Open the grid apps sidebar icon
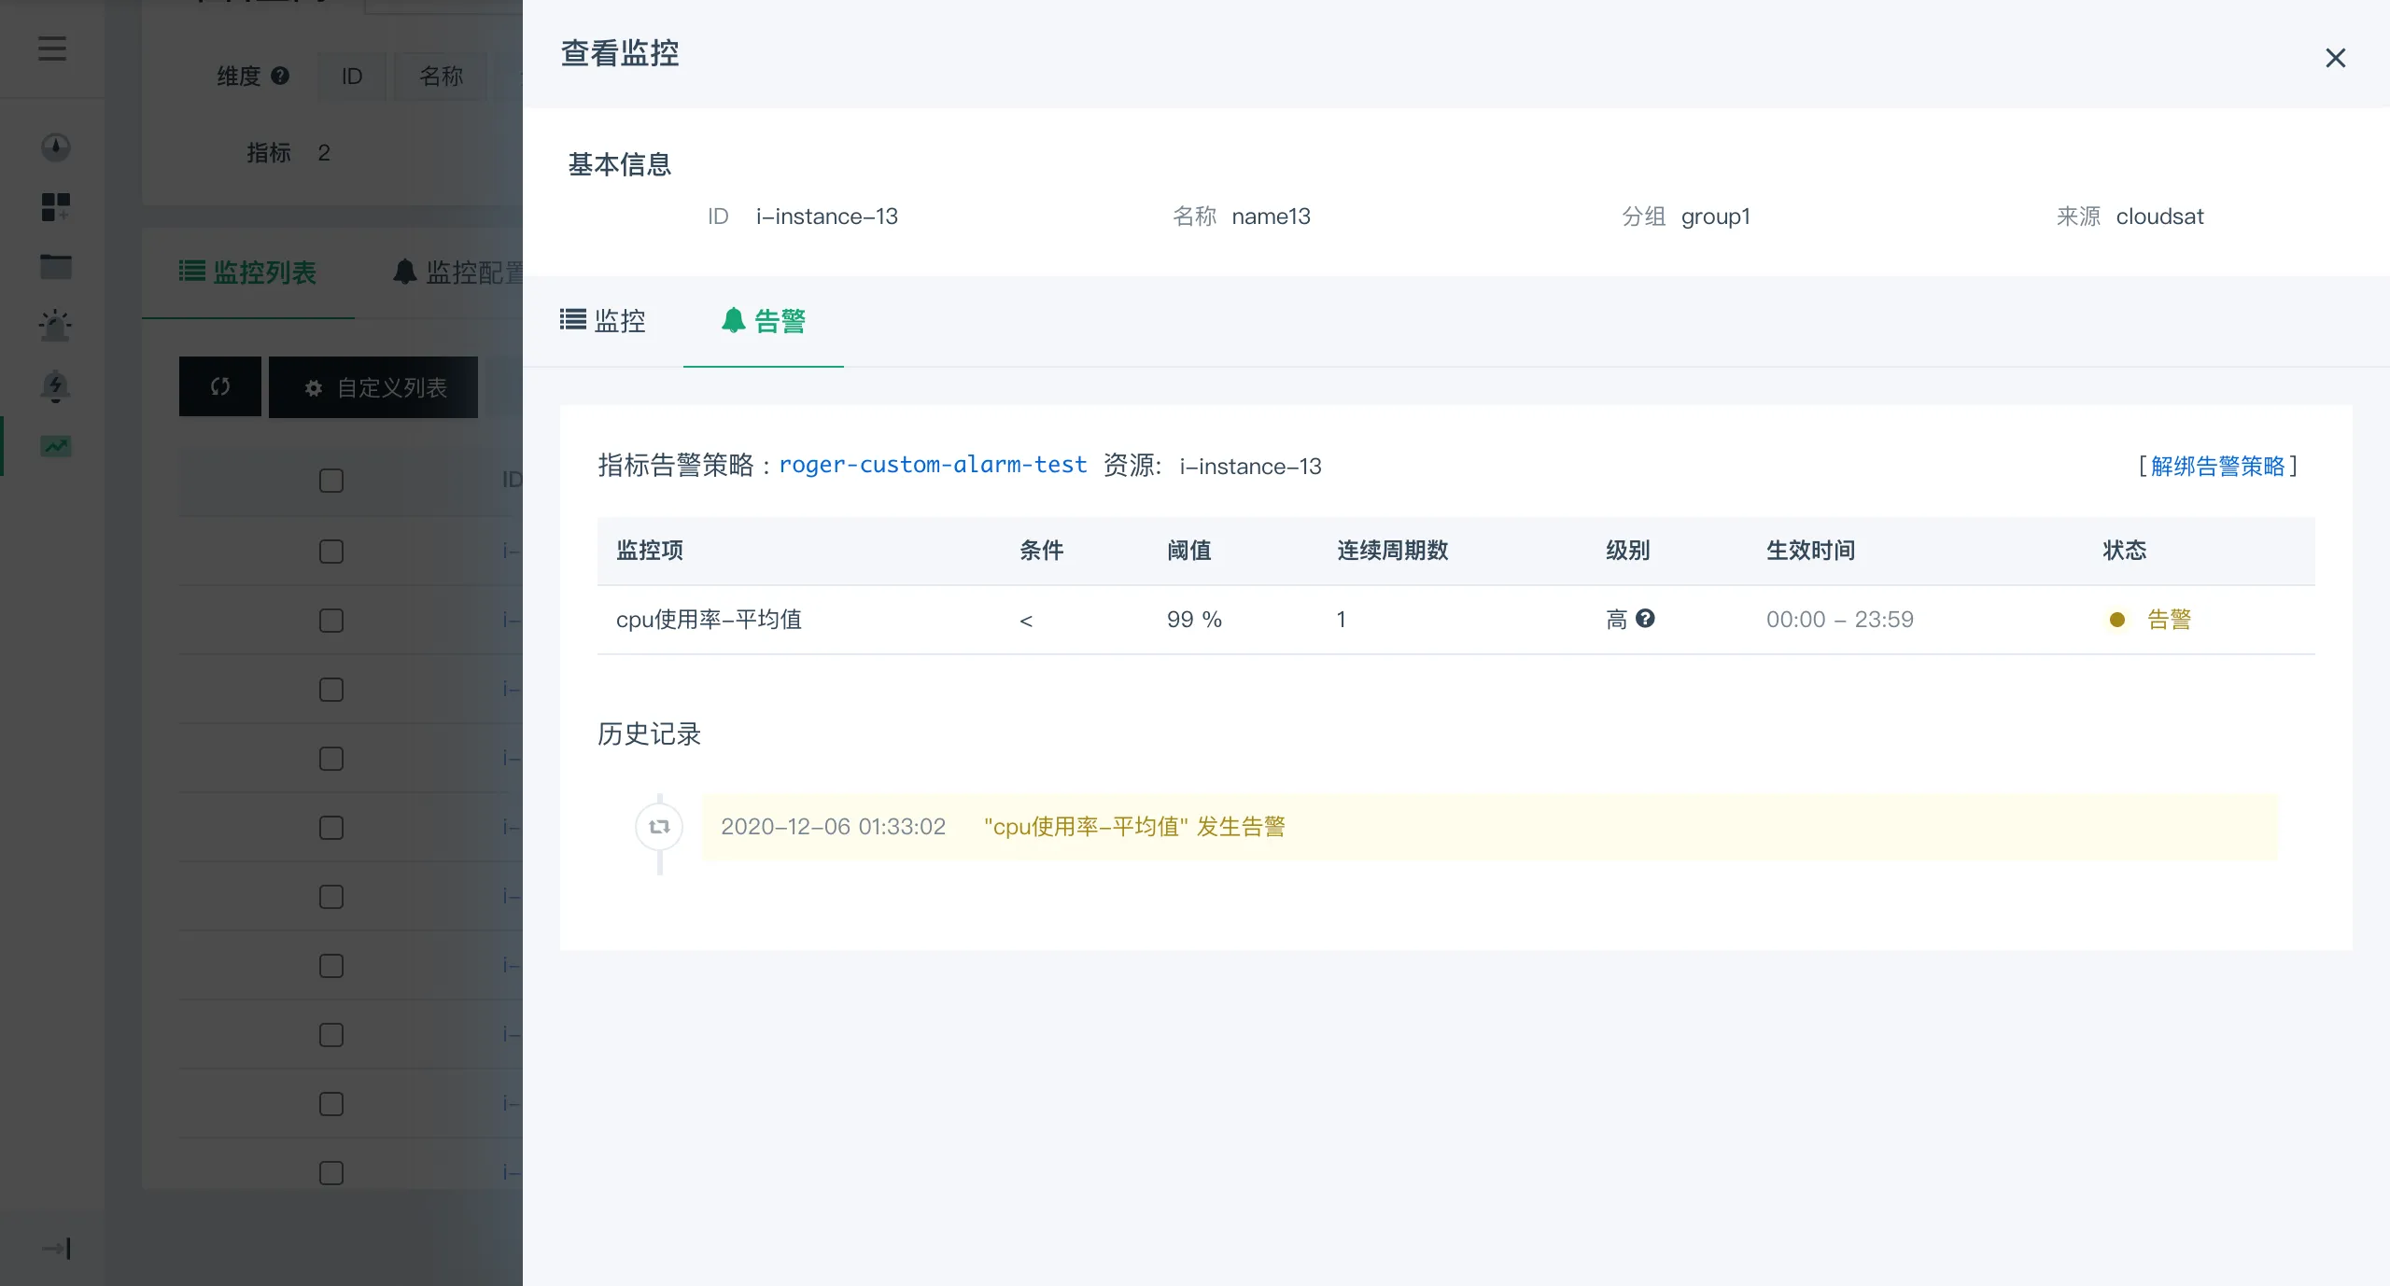Viewport: 2390px width, 1286px height. (x=55, y=207)
